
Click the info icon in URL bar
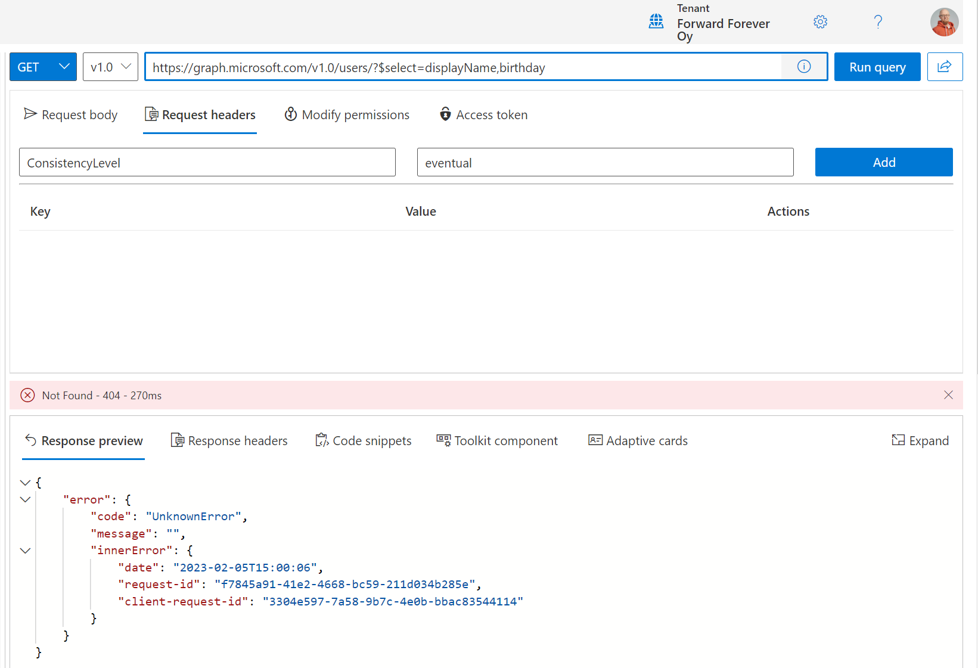[x=804, y=67]
